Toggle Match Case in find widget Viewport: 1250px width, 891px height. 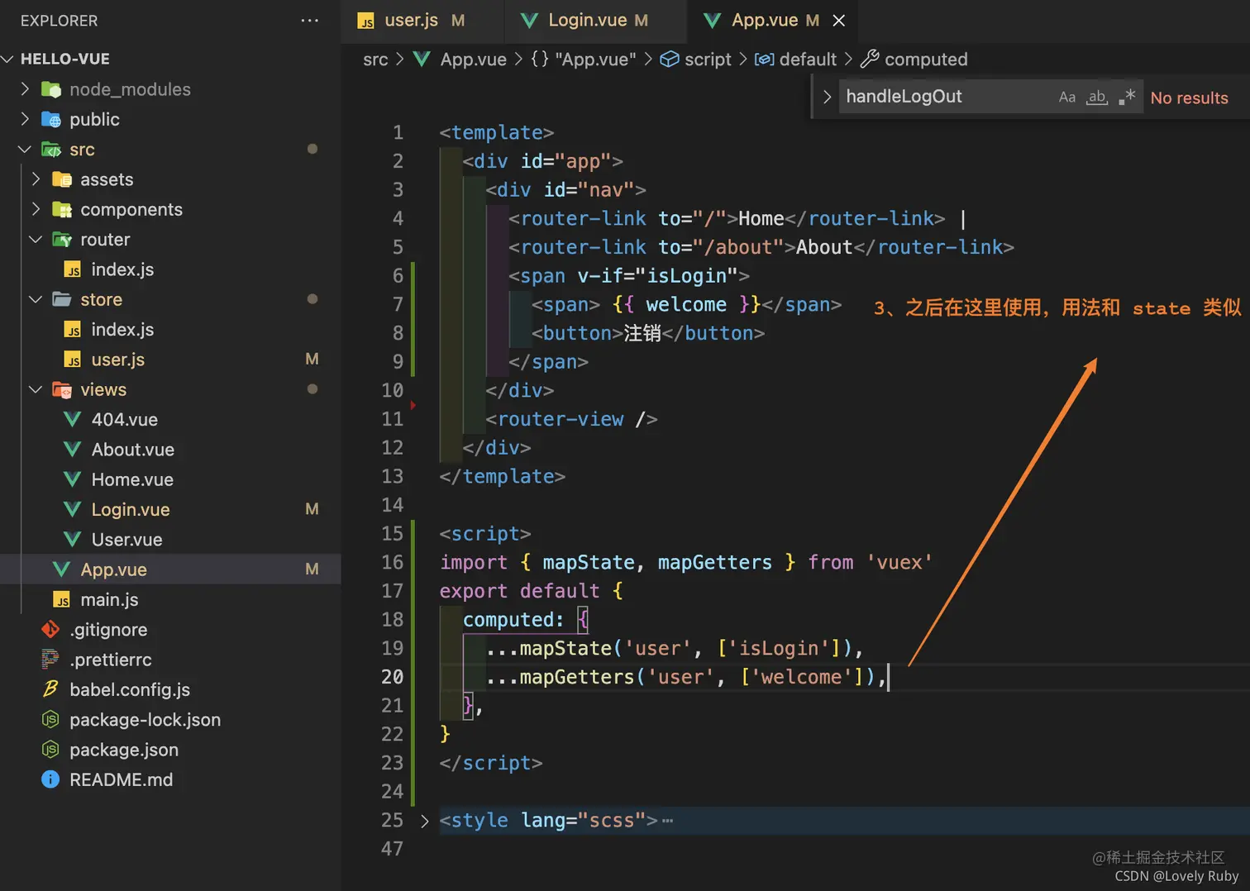[x=1066, y=98]
